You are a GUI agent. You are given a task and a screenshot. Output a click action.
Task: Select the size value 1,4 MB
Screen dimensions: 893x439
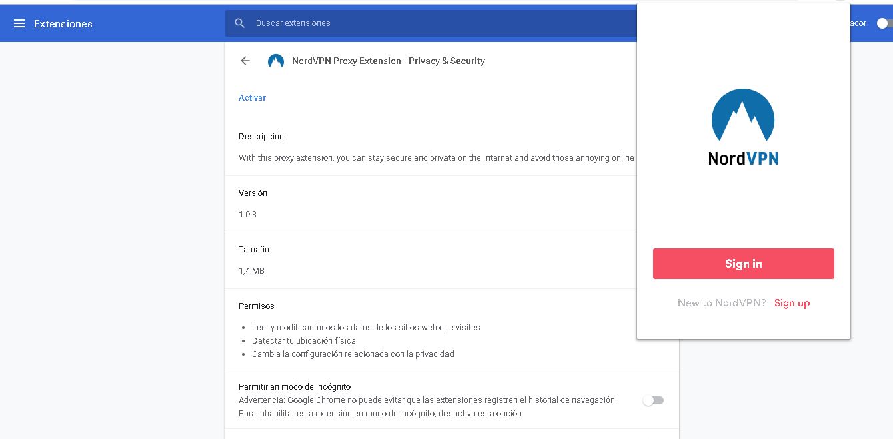tap(251, 271)
